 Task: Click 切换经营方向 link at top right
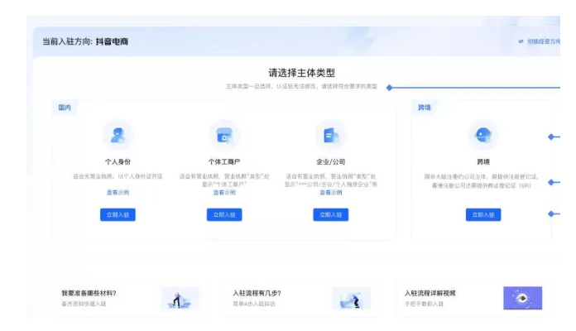(x=543, y=41)
